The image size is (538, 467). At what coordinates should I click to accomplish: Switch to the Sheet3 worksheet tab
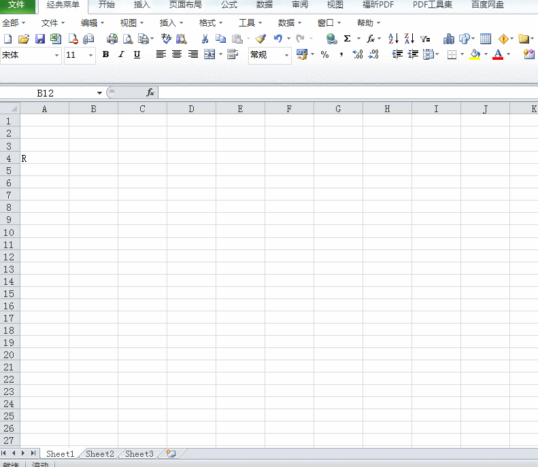click(x=139, y=453)
